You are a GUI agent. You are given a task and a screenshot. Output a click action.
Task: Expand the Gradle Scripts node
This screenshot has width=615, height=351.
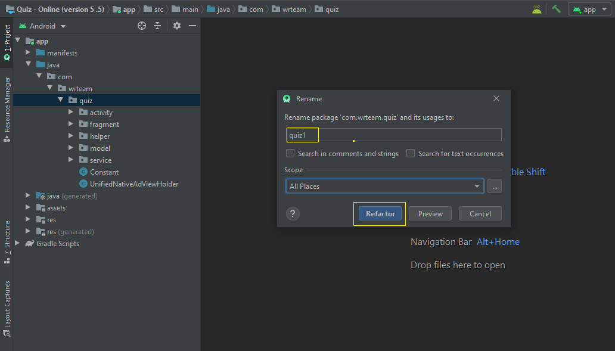pyautogui.click(x=17, y=243)
